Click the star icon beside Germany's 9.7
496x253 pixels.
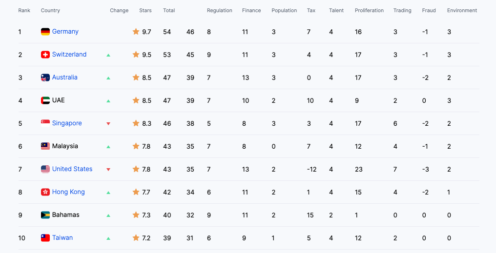[136, 32]
